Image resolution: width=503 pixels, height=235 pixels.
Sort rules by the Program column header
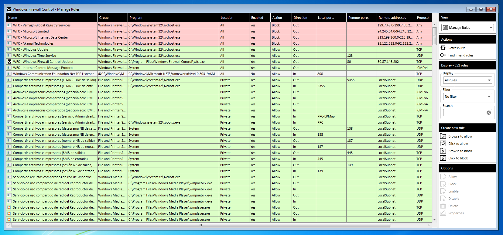(173, 18)
